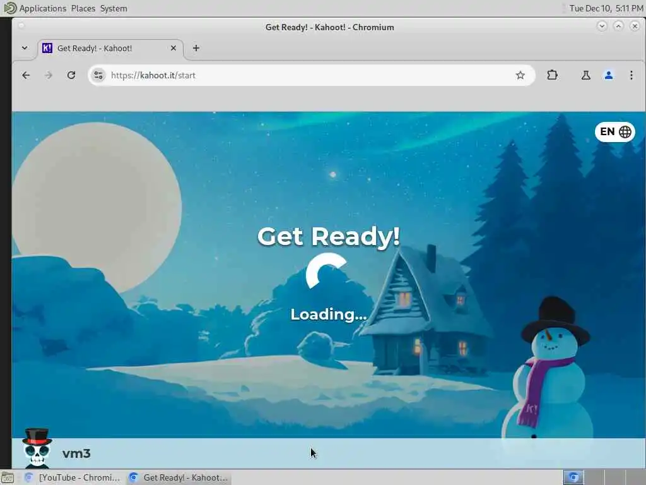Viewport: 646px width, 485px height.
Task: Click the address bar URL kahoot.it/start
Action: pos(153,76)
